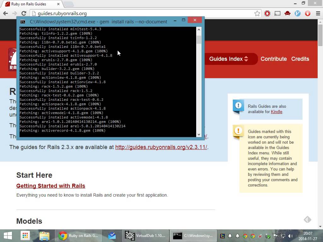Image resolution: width=323 pixels, height=242 pixels.
Task: Open File Explorer from taskbar
Action: point(44,236)
